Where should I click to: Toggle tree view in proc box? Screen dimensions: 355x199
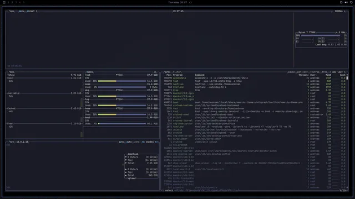point(324,72)
